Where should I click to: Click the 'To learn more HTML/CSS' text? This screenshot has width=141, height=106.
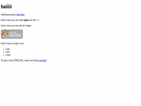pyautogui.click(x=12, y=60)
